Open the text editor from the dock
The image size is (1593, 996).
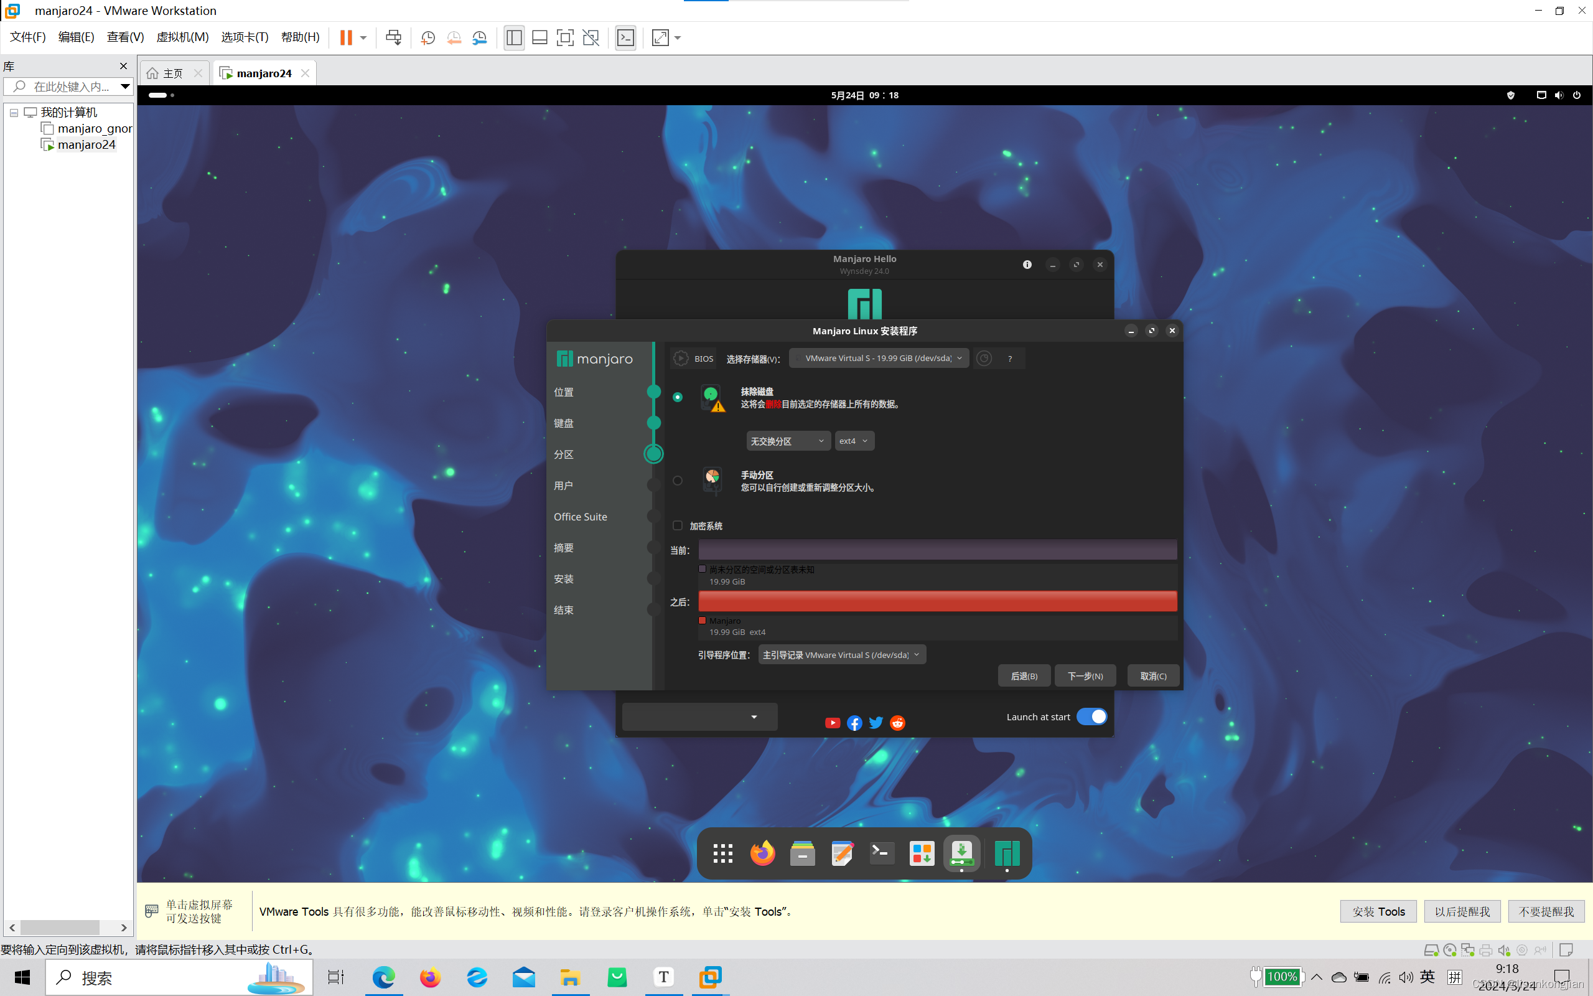click(843, 853)
